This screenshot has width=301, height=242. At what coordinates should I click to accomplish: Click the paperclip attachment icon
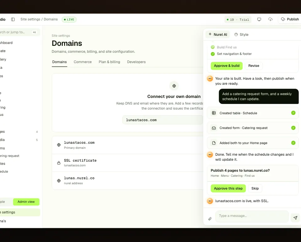point(210,218)
